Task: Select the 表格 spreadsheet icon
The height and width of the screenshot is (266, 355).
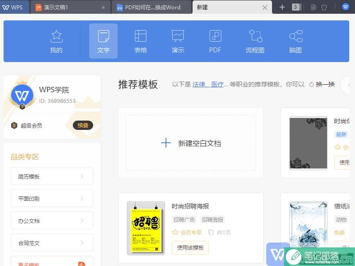Action: [x=141, y=41]
